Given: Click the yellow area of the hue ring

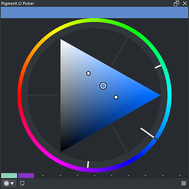Looking at the screenshot, I should tap(57, 30).
